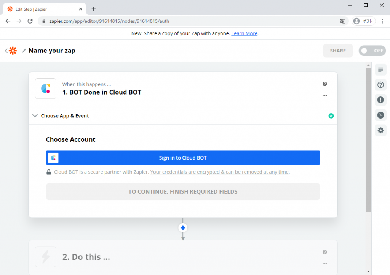390x275 pixels.
Task: Click the back chevron beside Zapier logo
Action: [x=6, y=51]
